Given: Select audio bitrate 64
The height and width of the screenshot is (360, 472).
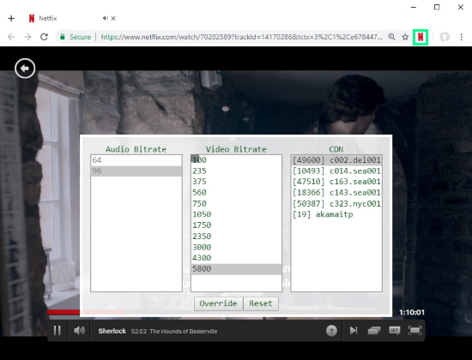Looking at the screenshot, I should point(136,160).
